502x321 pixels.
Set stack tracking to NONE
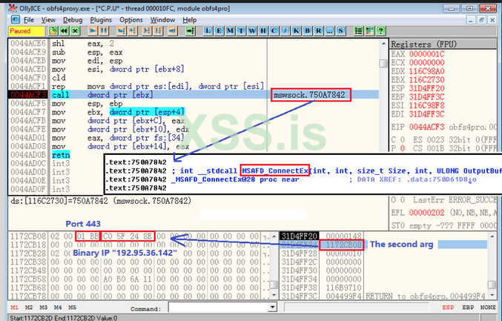point(488,307)
